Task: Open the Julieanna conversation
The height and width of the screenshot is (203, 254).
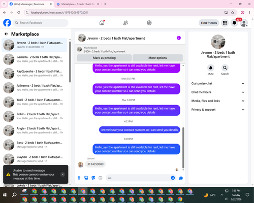Action: point(35,88)
